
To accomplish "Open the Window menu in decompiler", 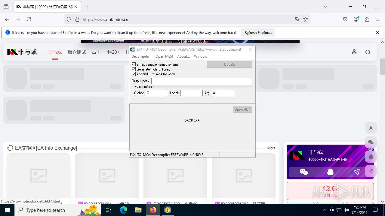I will coord(201,56).
